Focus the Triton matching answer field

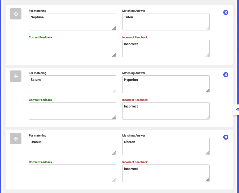(x=166, y=22)
